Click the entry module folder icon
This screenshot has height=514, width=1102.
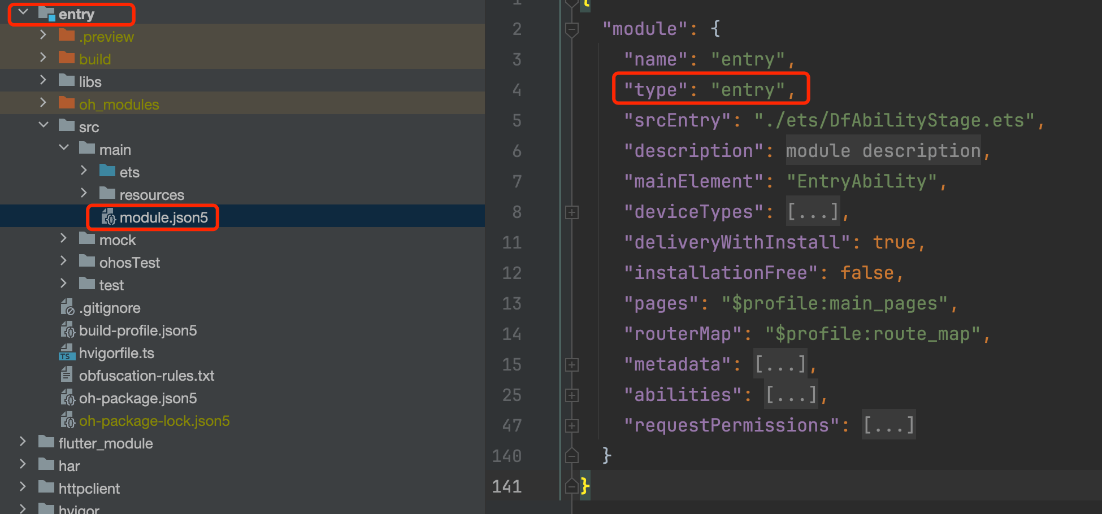coord(46,14)
